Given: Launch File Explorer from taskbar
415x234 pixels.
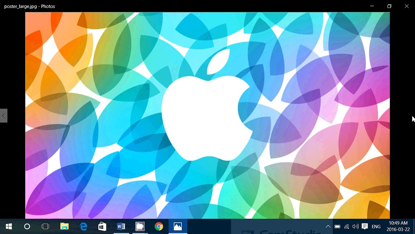Looking at the screenshot, I should (x=64, y=227).
